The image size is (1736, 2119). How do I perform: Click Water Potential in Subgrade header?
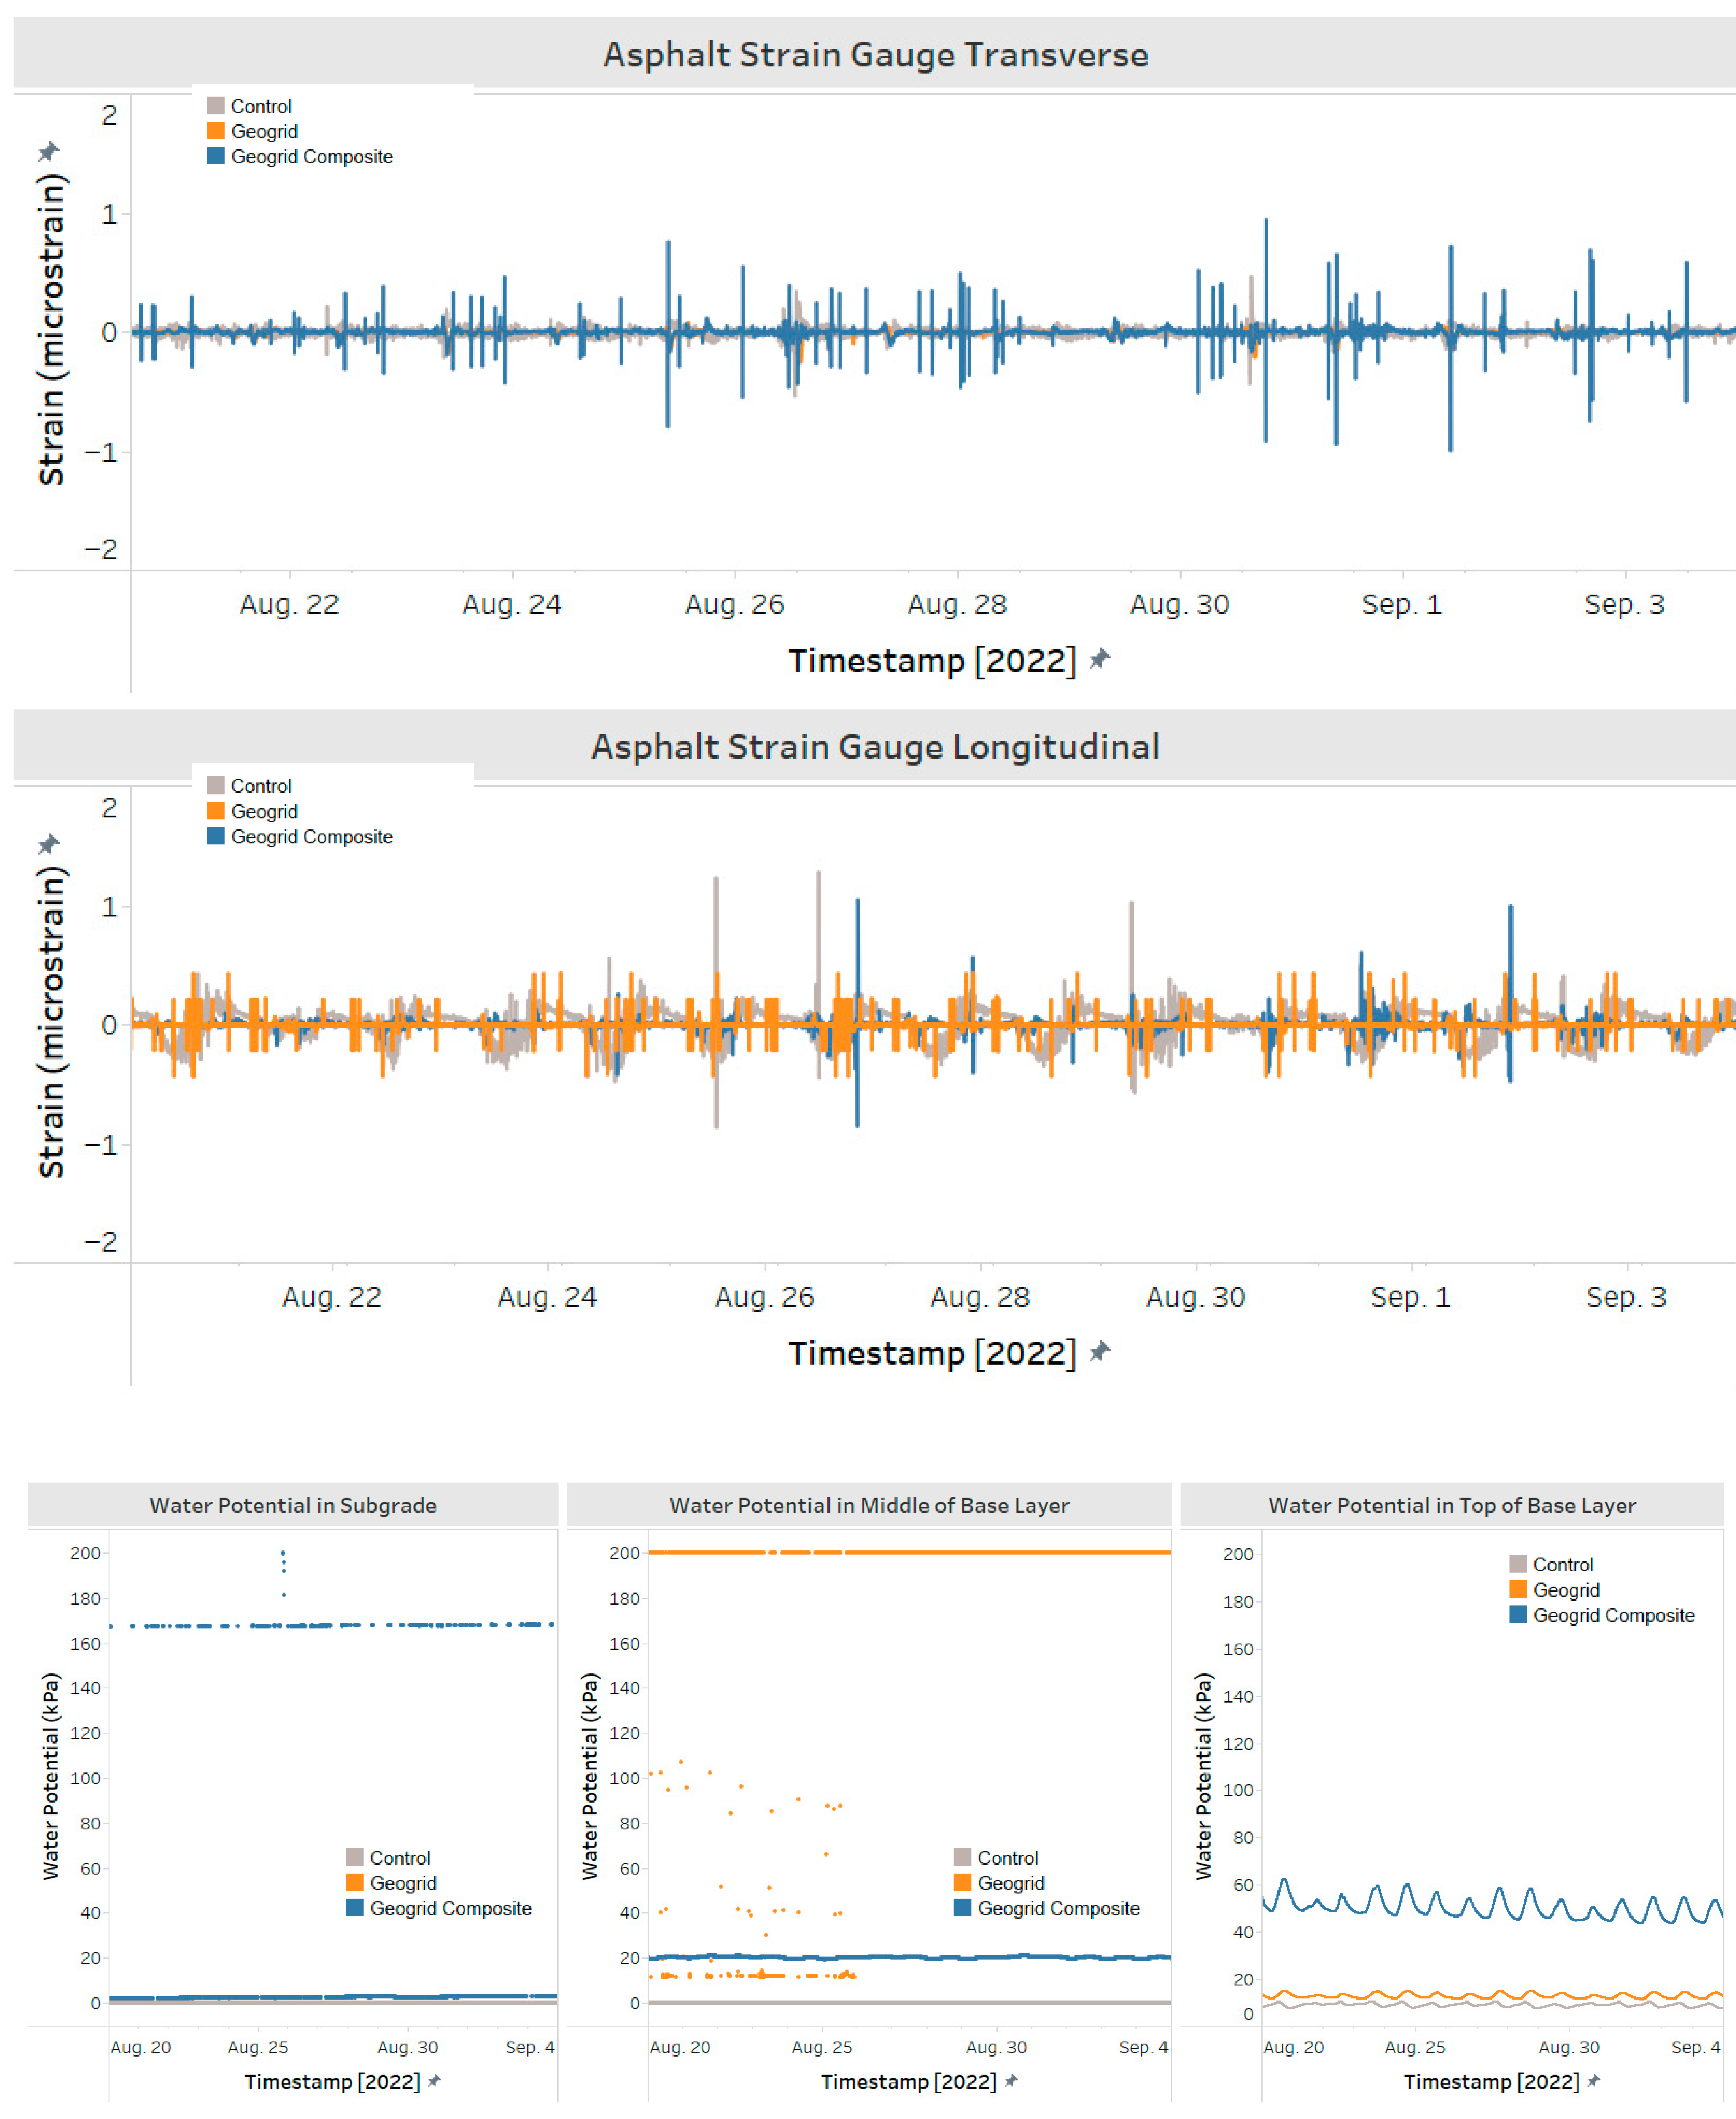pos(293,1505)
